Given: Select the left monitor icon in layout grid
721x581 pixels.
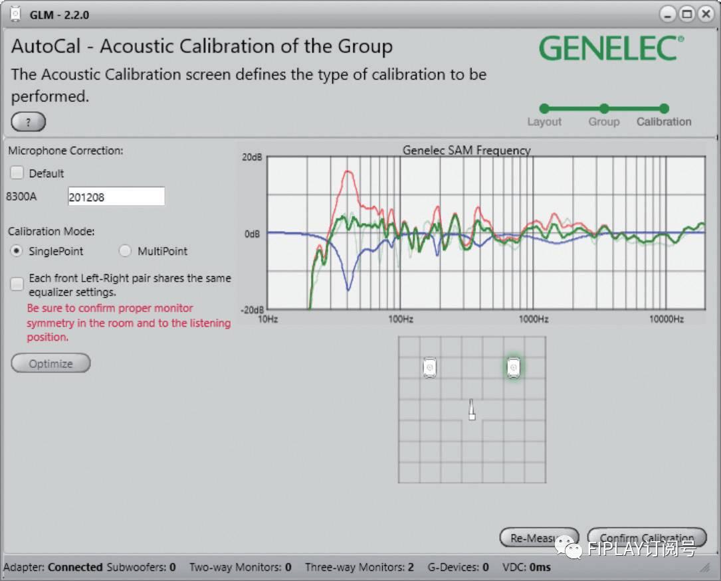Looking at the screenshot, I should click(429, 368).
